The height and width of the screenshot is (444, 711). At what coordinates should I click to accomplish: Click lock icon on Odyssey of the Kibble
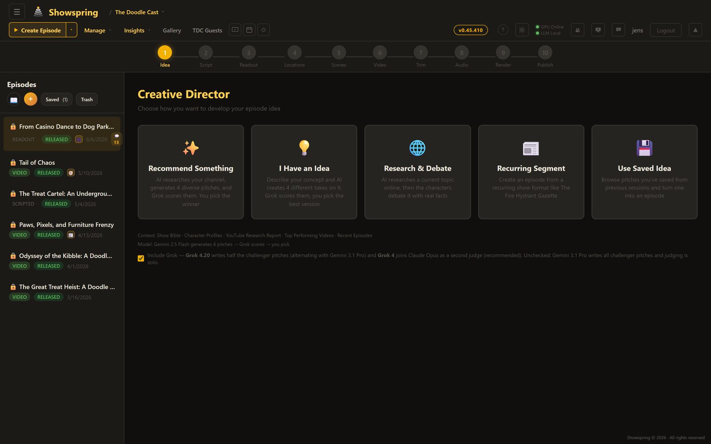pos(13,256)
